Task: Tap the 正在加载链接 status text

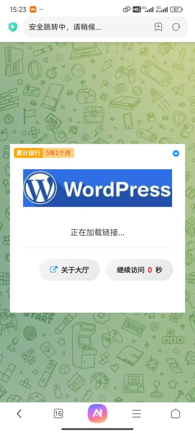Action: [97, 233]
